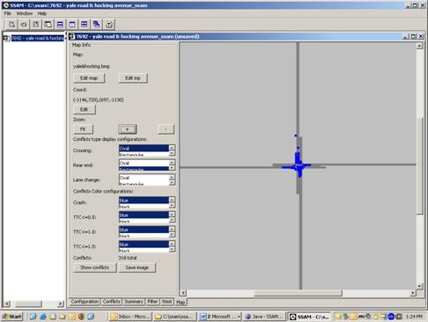Viewport: 428px width, 322px height.
Task: Open the Window menu
Action: (x=25, y=13)
